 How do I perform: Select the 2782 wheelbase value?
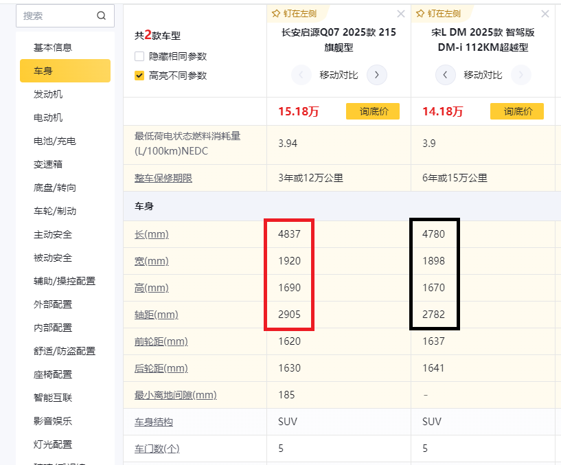(x=434, y=315)
